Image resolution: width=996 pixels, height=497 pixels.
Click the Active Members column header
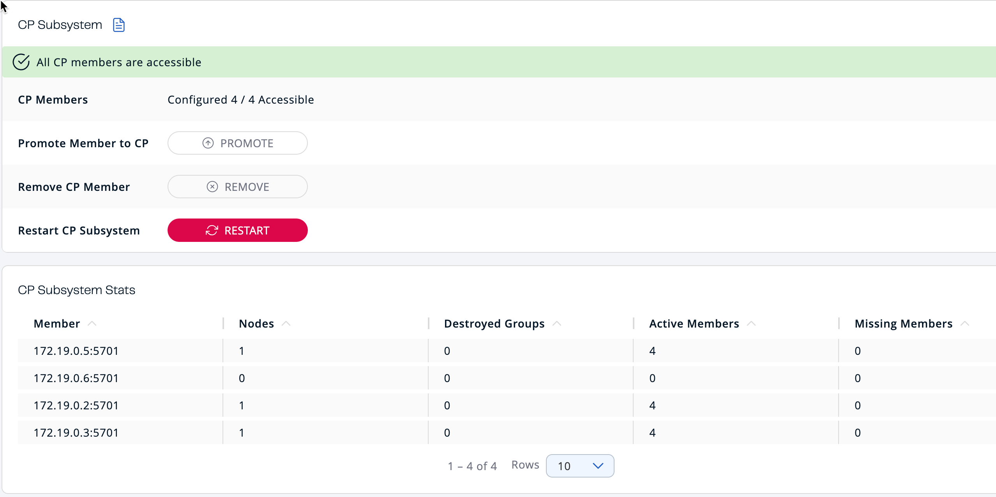(694, 323)
